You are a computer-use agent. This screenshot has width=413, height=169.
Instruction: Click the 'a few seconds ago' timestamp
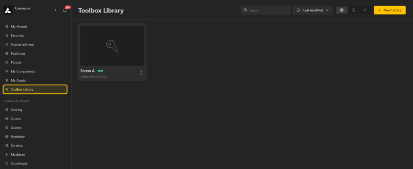click(x=94, y=76)
